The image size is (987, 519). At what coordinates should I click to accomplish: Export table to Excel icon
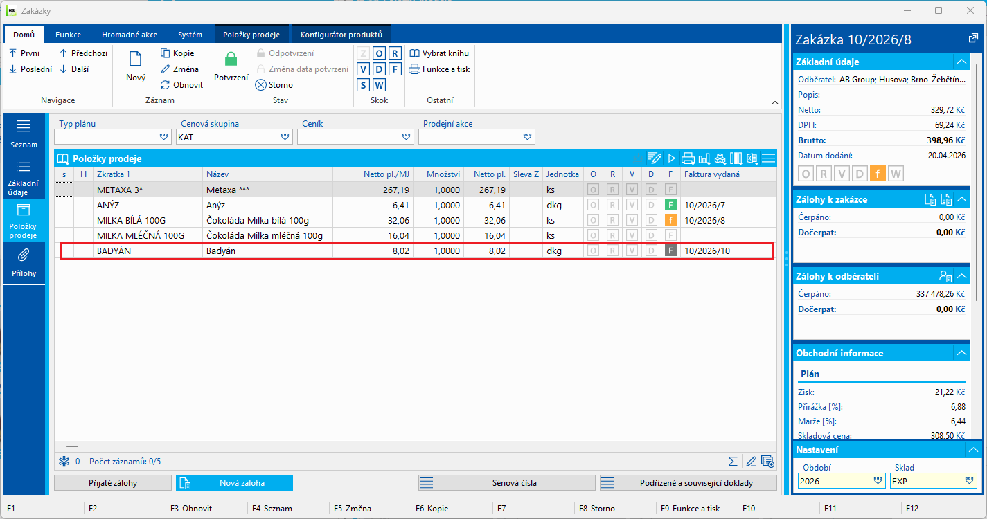tap(752, 158)
